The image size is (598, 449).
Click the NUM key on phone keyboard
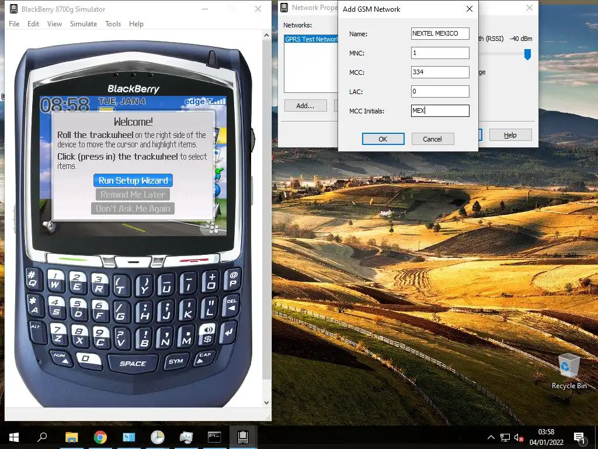point(61,358)
